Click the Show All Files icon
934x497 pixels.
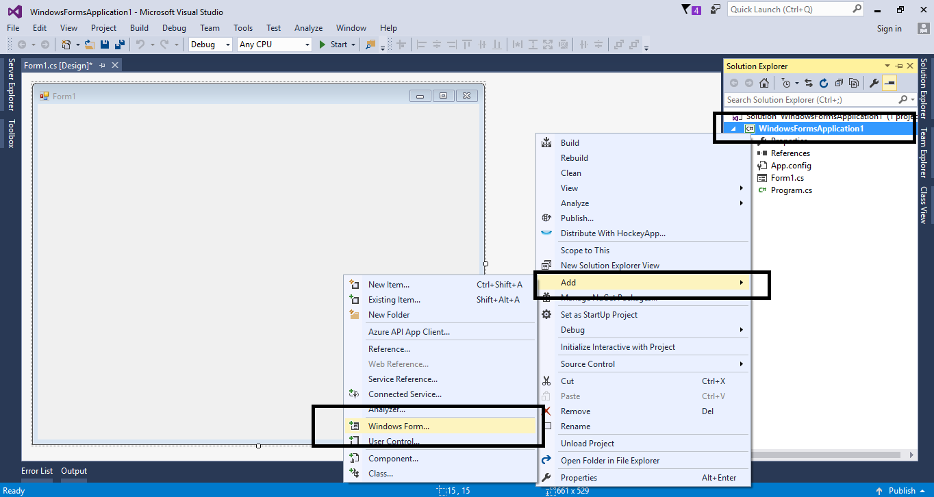click(x=854, y=83)
